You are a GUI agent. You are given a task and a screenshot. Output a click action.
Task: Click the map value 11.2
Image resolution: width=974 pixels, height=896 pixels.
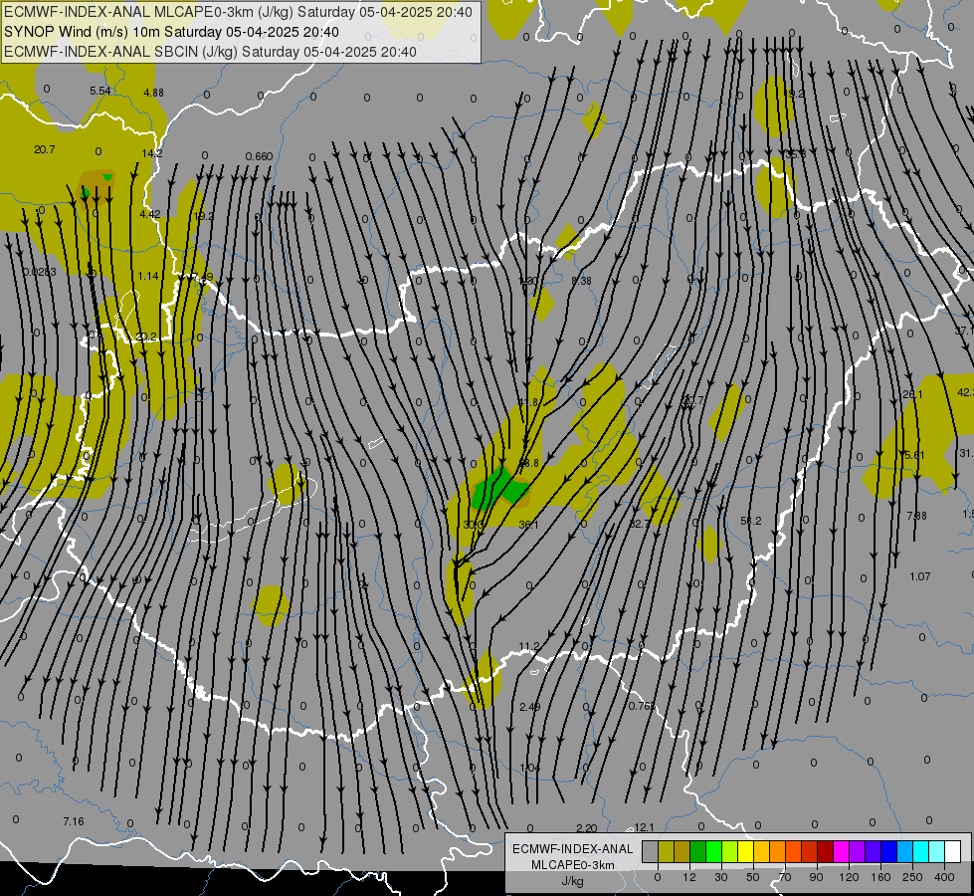click(529, 646)
